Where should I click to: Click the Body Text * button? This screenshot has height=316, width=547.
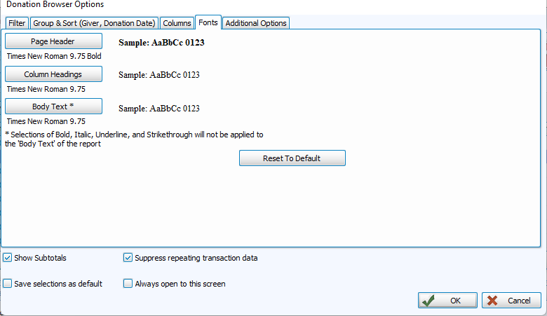pyautogui.click(x=53, y=107)
